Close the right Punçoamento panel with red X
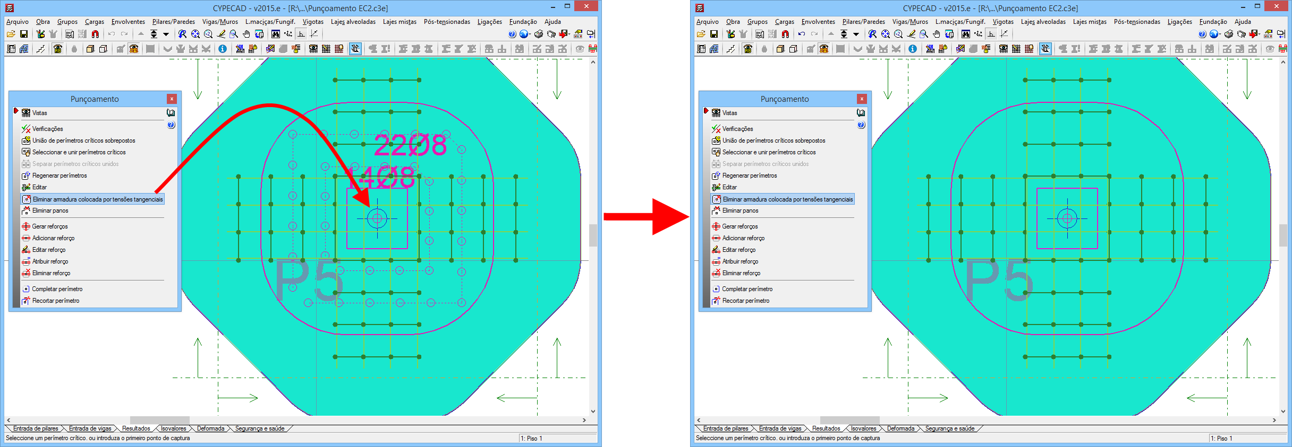This screenshot has width=1292, height=447. point(862,99)
